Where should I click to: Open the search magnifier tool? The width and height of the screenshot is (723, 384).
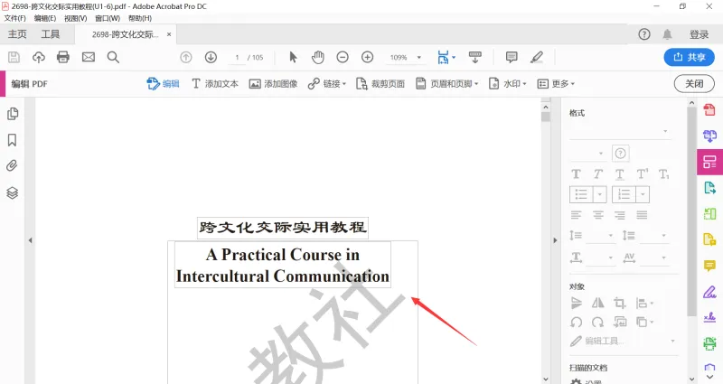point(114,57)
